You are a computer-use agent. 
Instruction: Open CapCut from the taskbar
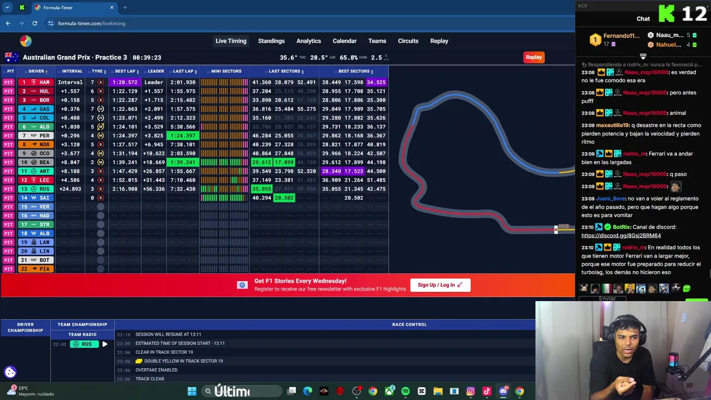pos(422,391)
